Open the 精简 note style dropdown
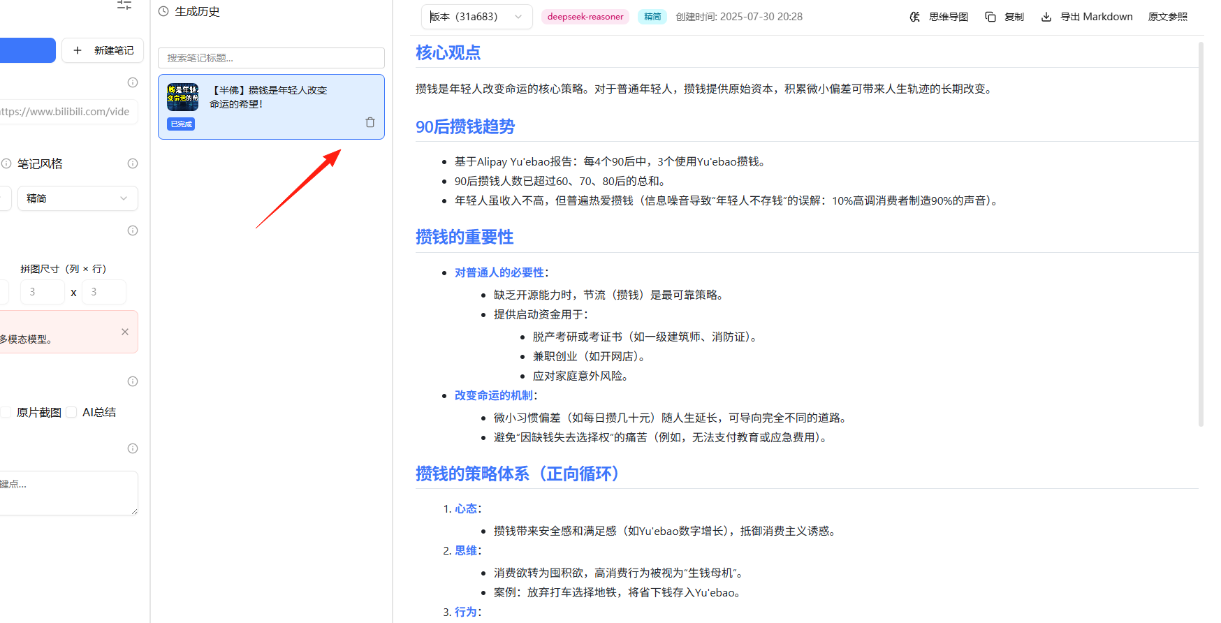The width and height of the screenshot is (1221, 623). [x=78, y=198]
